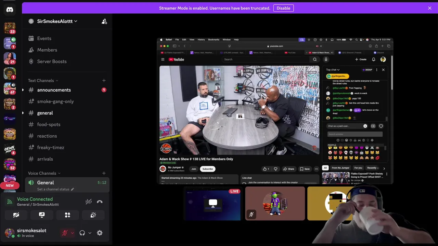Dismiss the Streamer Mode banner

pos(430,8)
